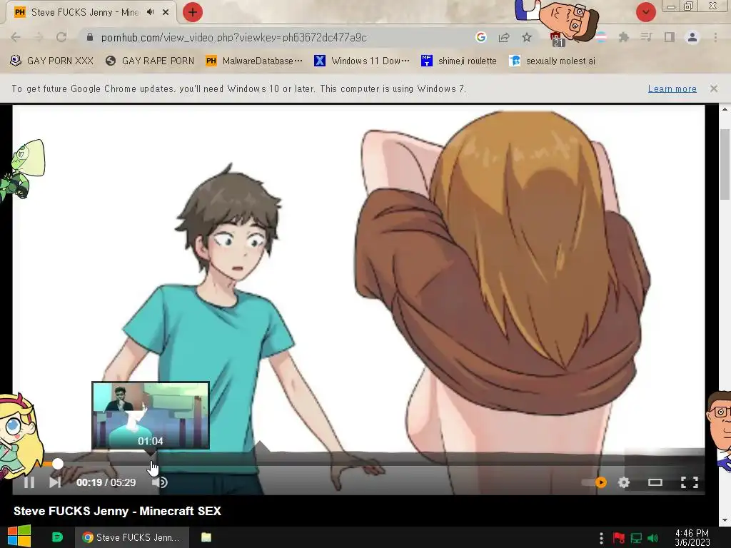Open the system volume tray icon
The image size is (731, 548).
point(653,538)
